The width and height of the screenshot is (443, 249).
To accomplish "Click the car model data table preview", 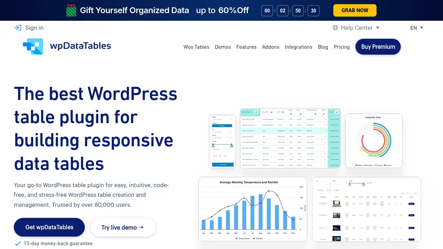I will pyautogui.click(x=290, y=138).
